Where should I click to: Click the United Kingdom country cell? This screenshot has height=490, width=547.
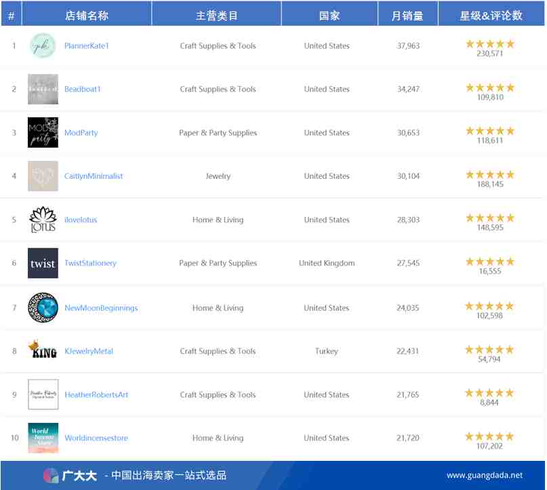327,264
